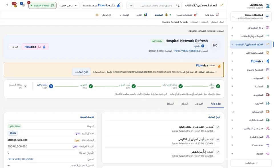Collapse the sidebar with طيّ القائمة
Screen dimensions: 274x168
[251, 163]
